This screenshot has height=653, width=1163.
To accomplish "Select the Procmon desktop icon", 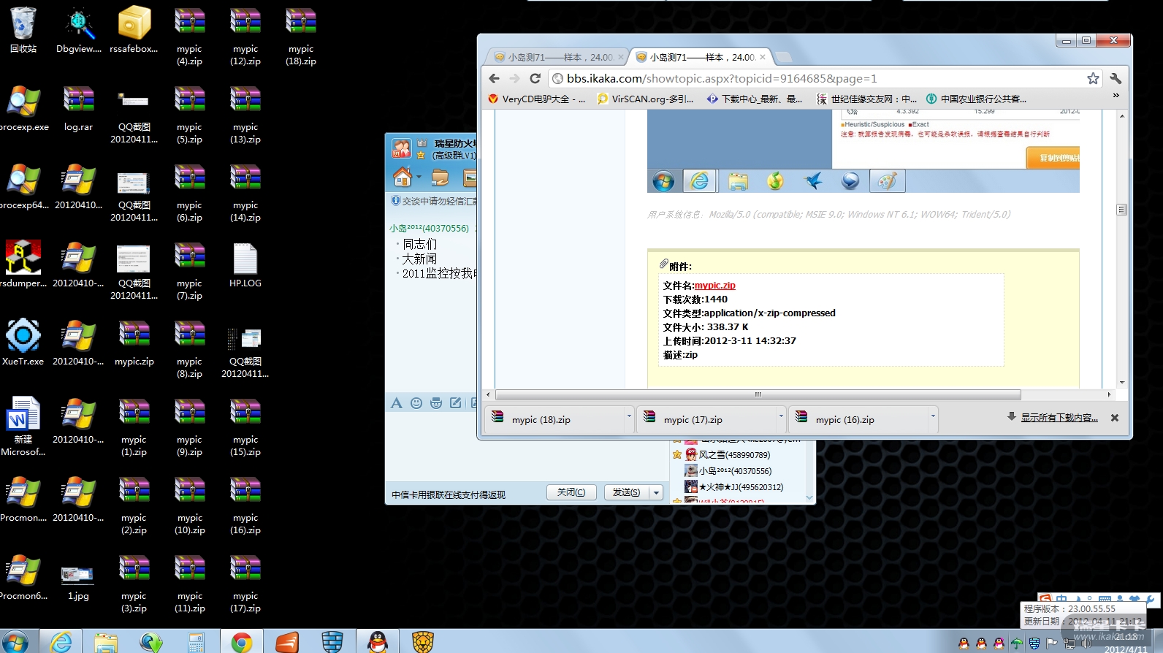I will tap(23, 498).
